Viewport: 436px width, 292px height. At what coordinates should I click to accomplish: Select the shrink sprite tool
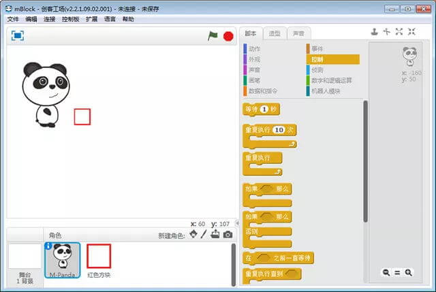click(x=411, y=32)
